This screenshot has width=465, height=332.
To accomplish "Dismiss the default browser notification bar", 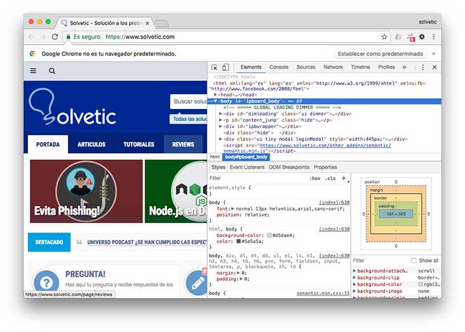I will [x=434, y=54].
